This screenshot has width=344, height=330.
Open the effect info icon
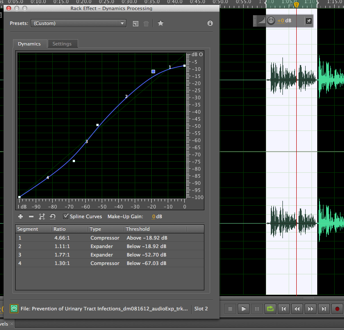click(210, 23)
